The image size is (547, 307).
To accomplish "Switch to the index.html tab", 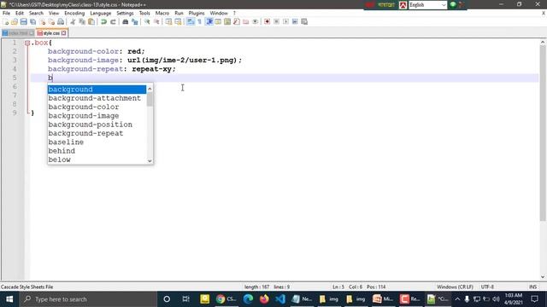I will point(18,33).
